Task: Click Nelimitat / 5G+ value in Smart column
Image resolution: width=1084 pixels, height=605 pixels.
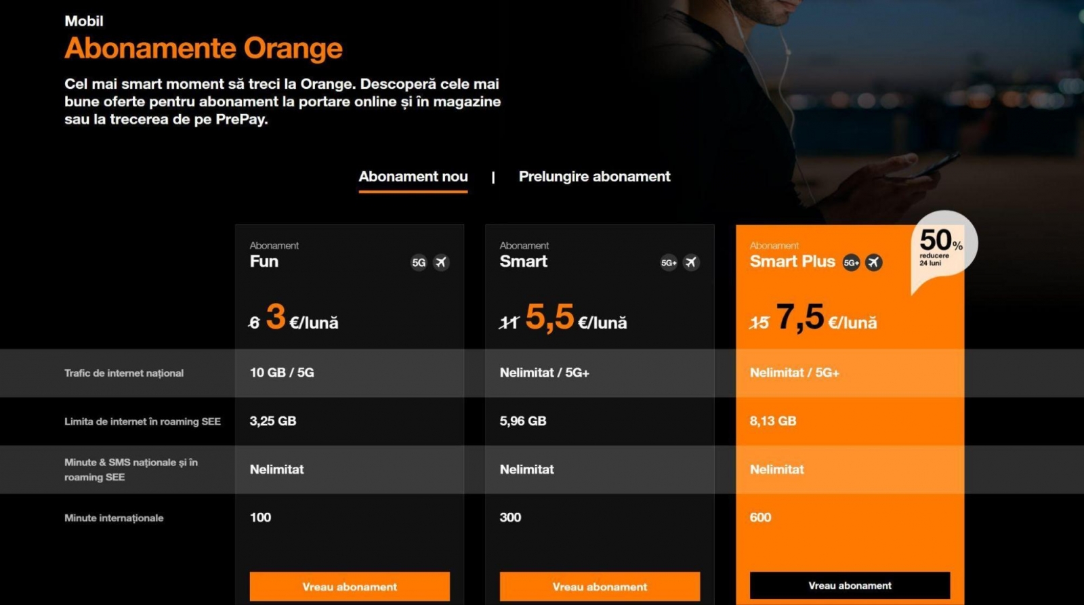Action: [545, 373]
